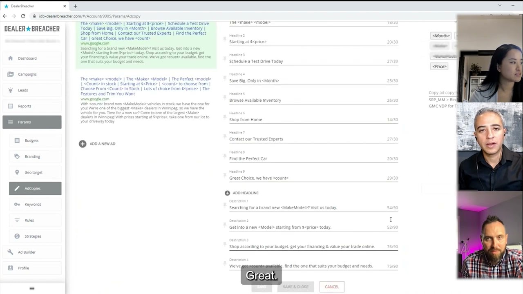The image size is (523, 294).
Task: Go back with browser back arrow
Action: [5, 16]
